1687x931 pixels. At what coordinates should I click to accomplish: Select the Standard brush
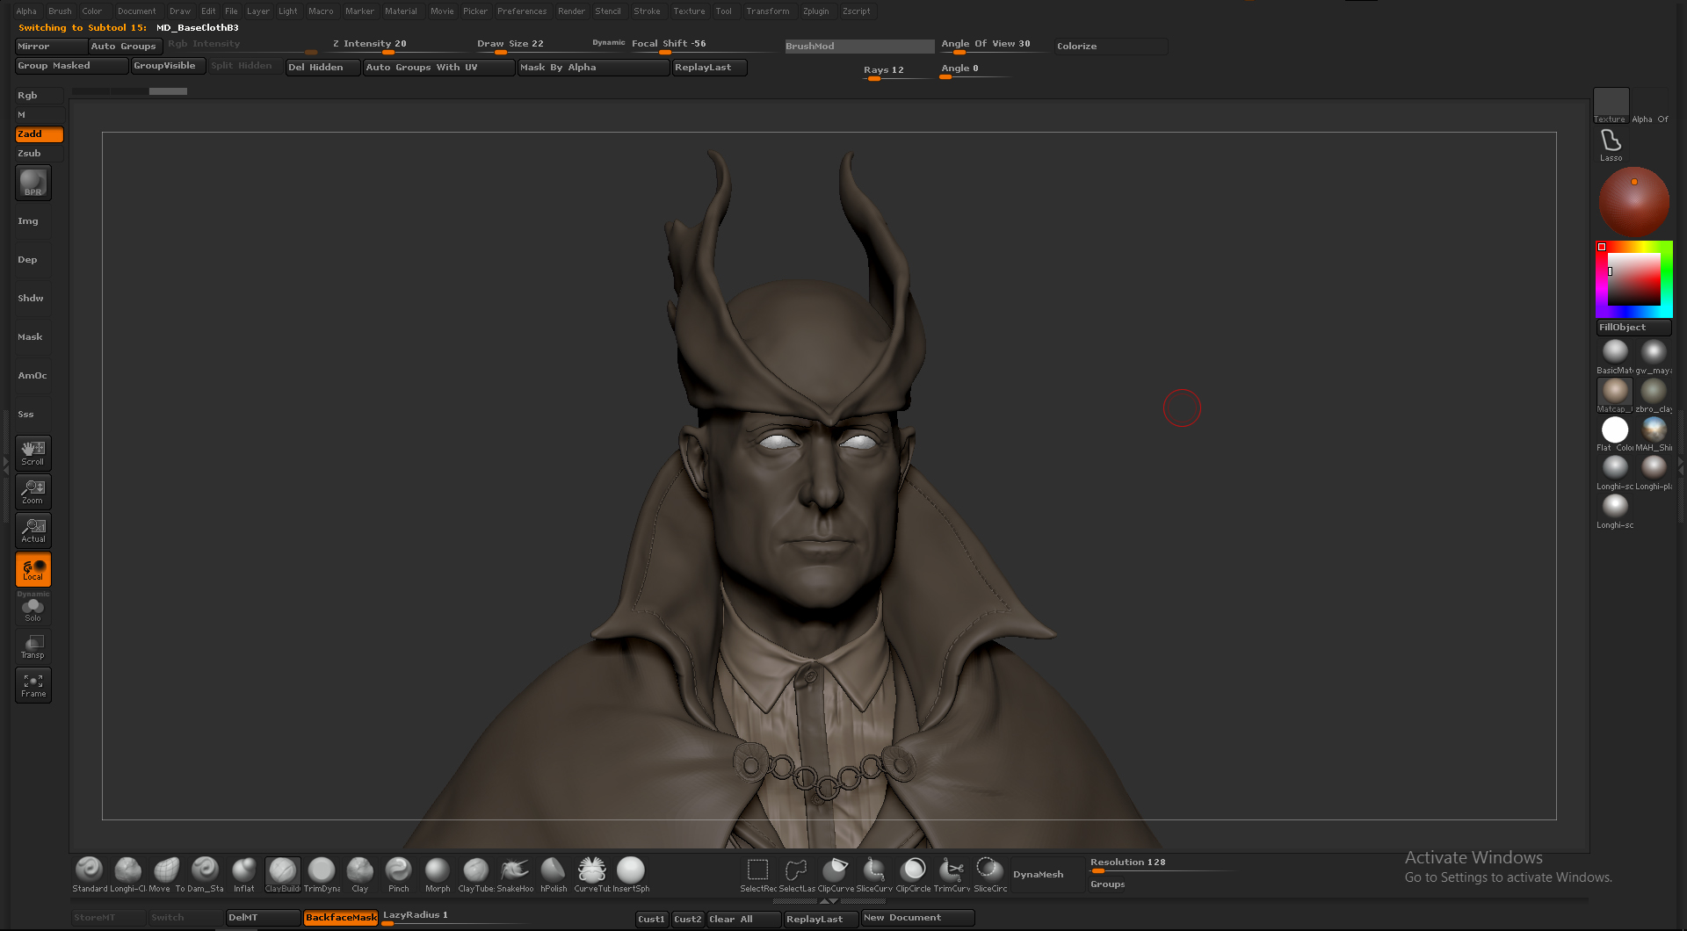(x=89, y=875)
